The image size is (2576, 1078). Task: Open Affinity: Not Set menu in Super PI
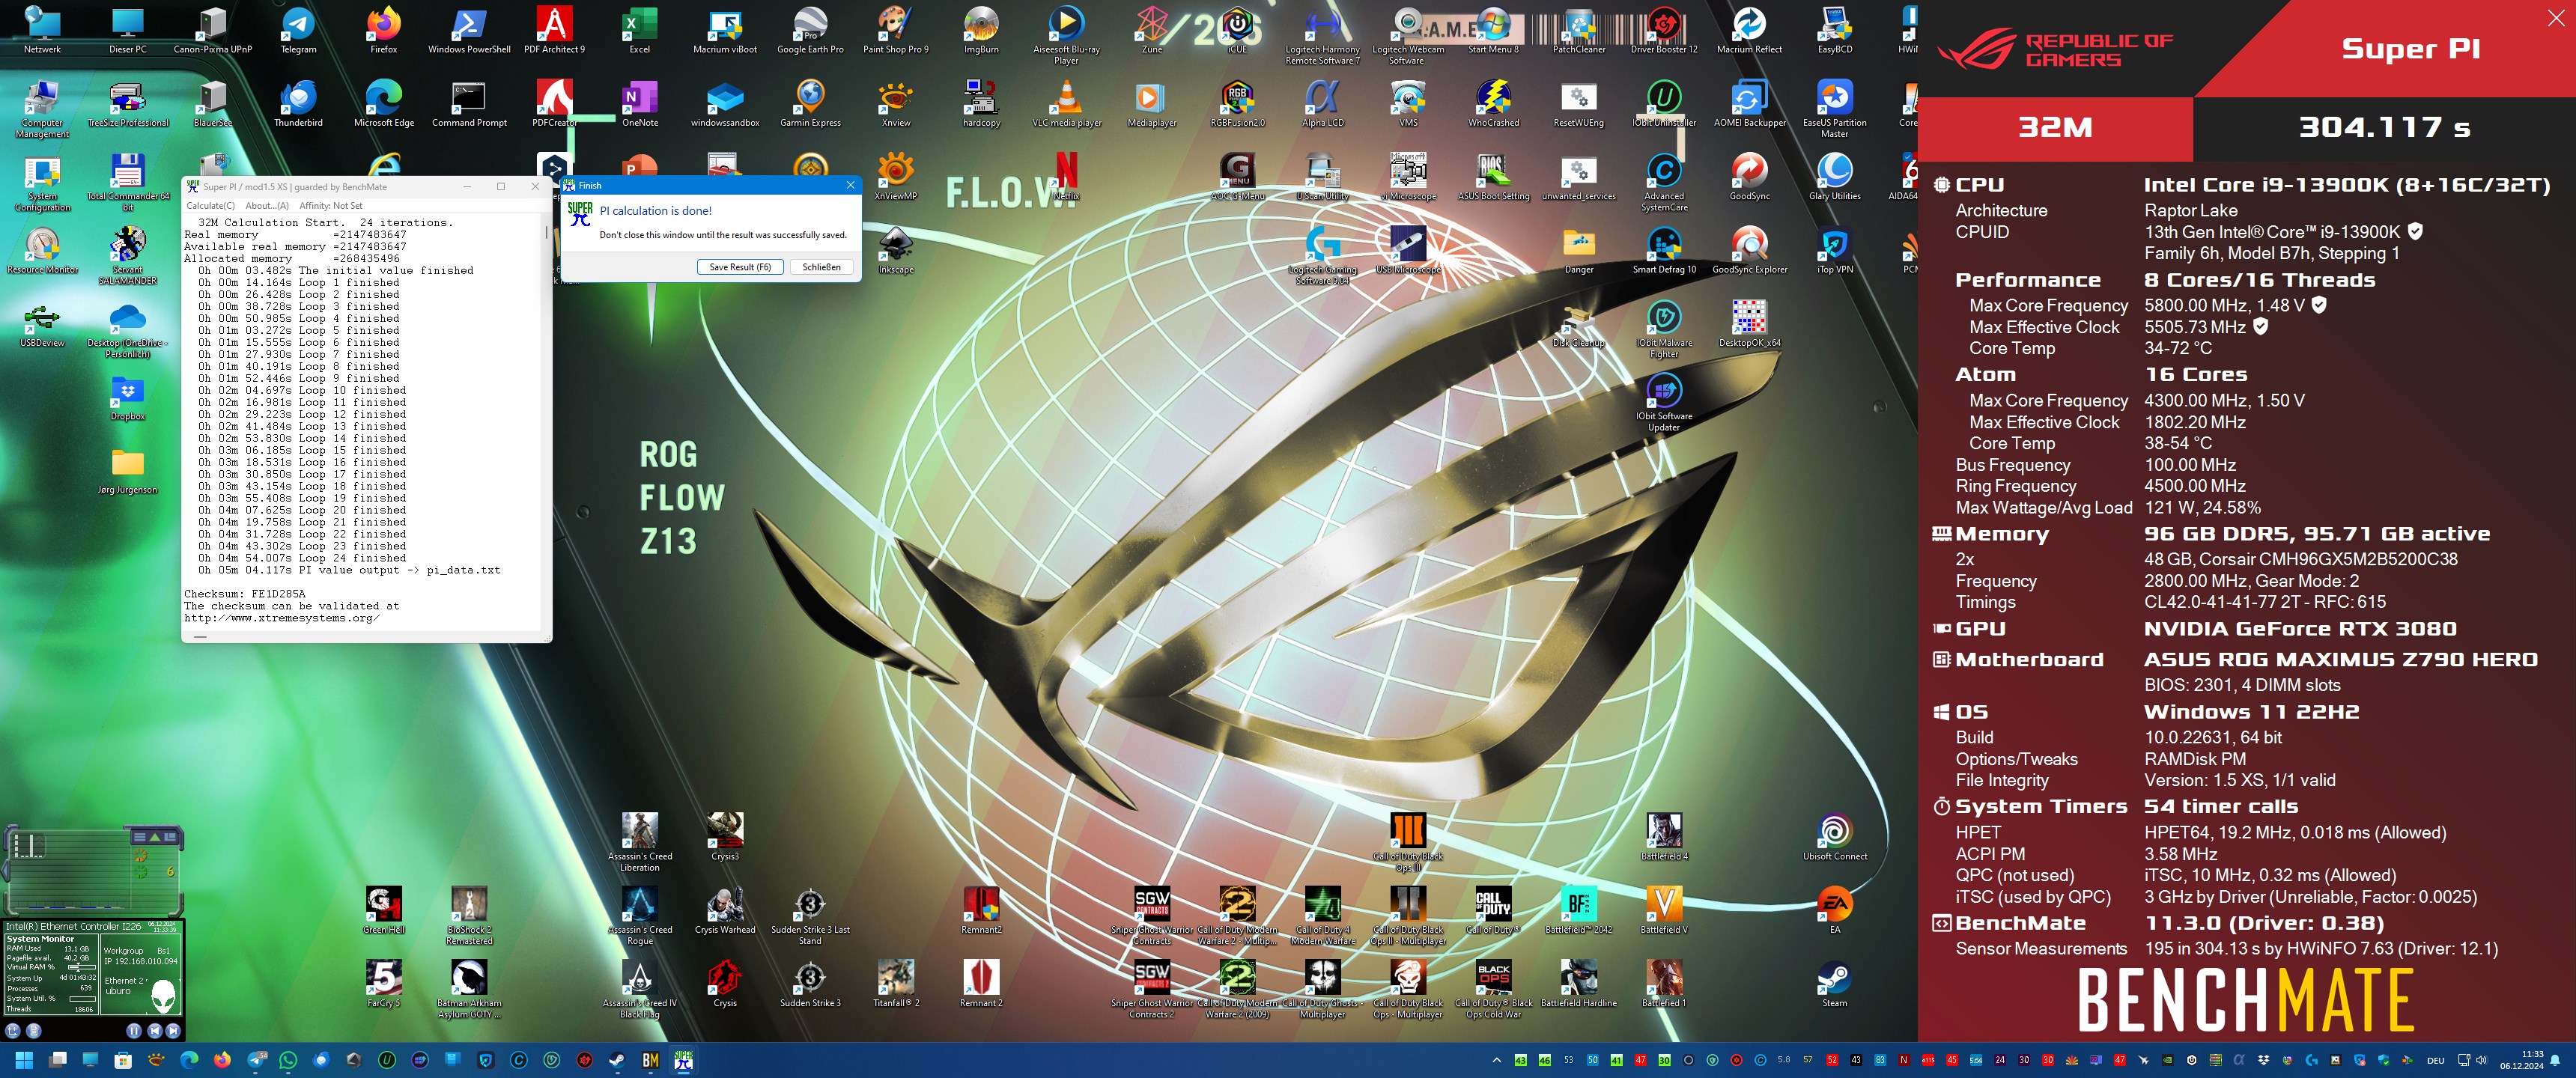coord(331,206)
